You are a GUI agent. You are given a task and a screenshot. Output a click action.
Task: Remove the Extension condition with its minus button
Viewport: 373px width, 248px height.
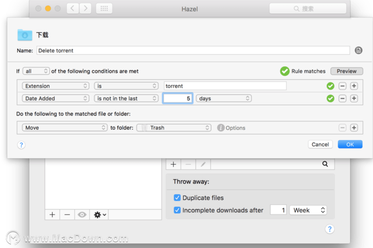point(342,86)
